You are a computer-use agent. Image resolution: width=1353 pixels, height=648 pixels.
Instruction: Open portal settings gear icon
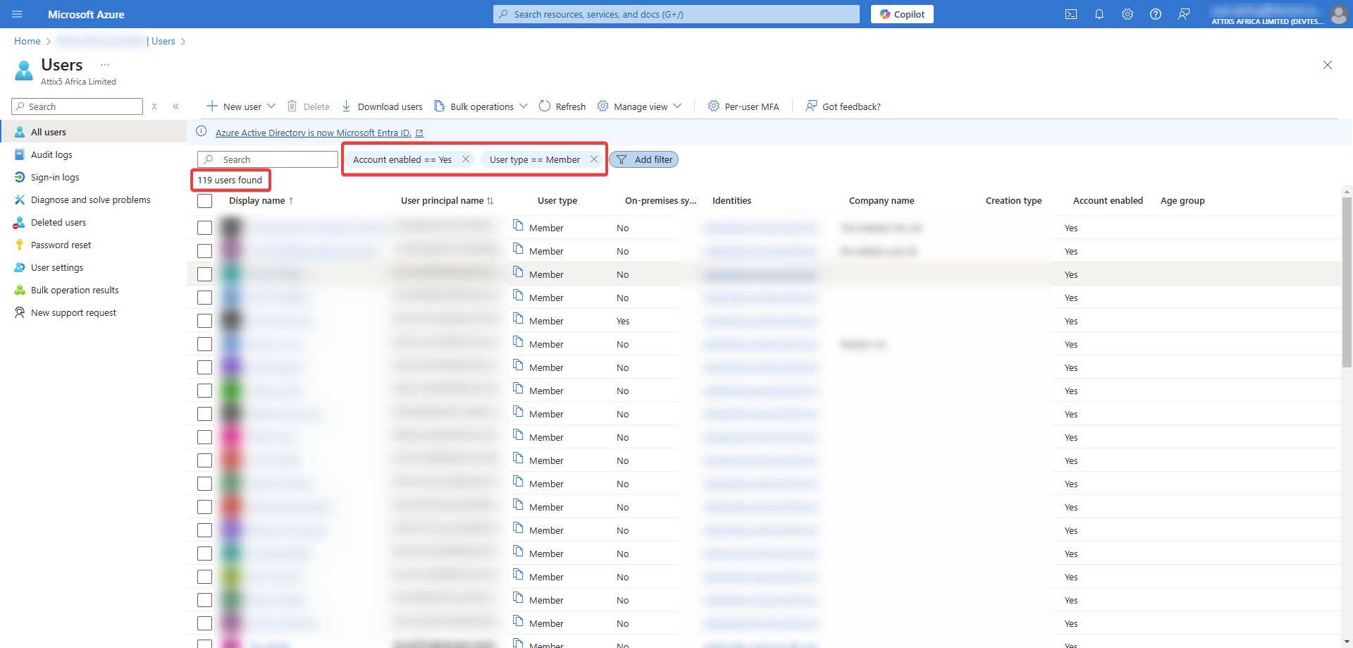point(1127,14)
